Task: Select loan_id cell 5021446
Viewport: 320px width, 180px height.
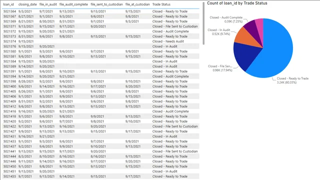Action: click(9, 161)
